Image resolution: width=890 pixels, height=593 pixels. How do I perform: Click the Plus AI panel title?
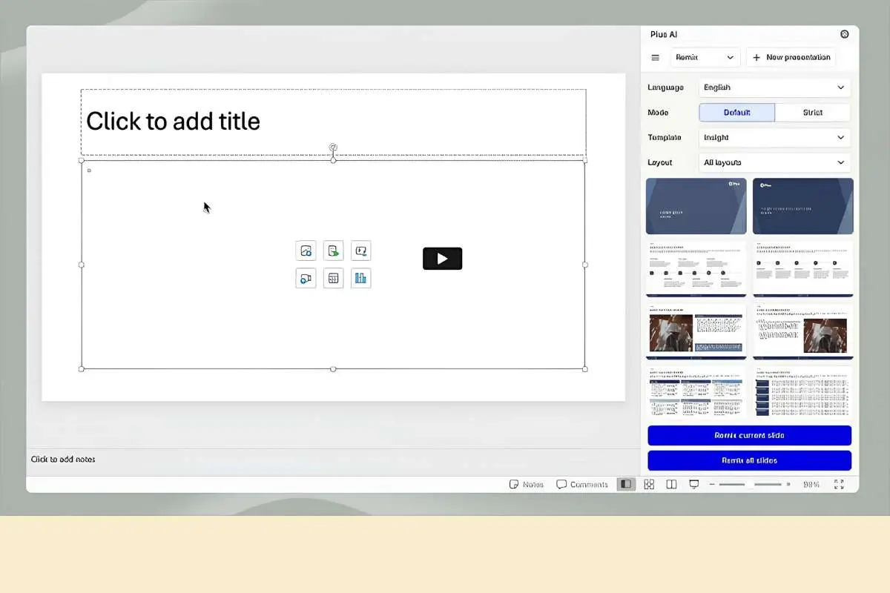coord(664,34)
